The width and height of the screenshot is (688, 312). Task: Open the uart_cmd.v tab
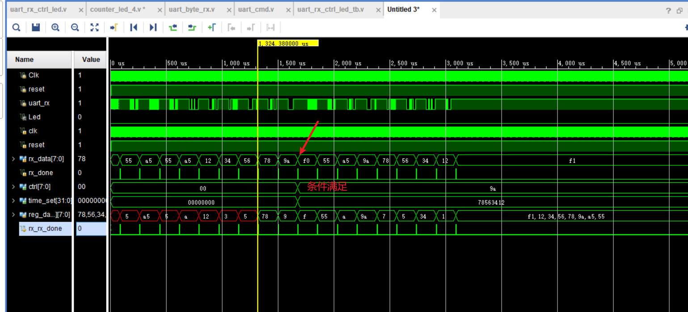tap(256, 9)
